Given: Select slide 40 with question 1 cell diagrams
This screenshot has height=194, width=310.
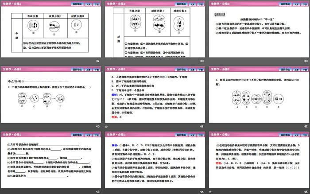Looking at the screenshot, I should pos(51,95).
